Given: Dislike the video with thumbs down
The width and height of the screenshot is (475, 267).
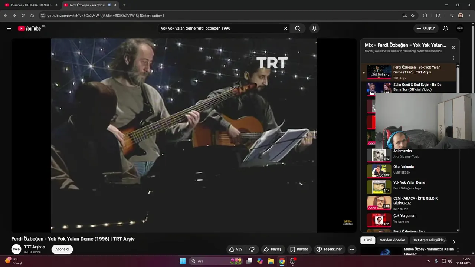Looking at the screenshot, I should [x=252, y=249].
